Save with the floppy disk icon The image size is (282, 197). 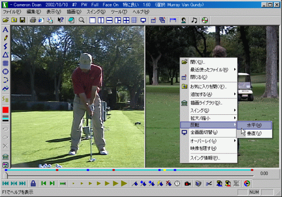[x=23, y=20]
